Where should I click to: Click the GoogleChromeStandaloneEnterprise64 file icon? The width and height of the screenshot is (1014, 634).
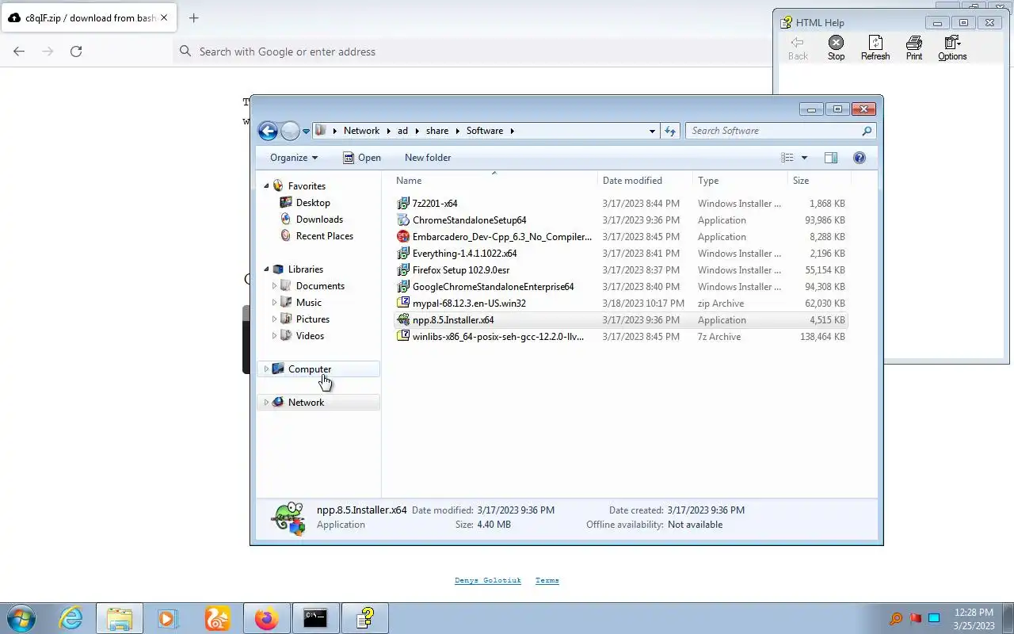pyautogui.click(x=403, y=287)
